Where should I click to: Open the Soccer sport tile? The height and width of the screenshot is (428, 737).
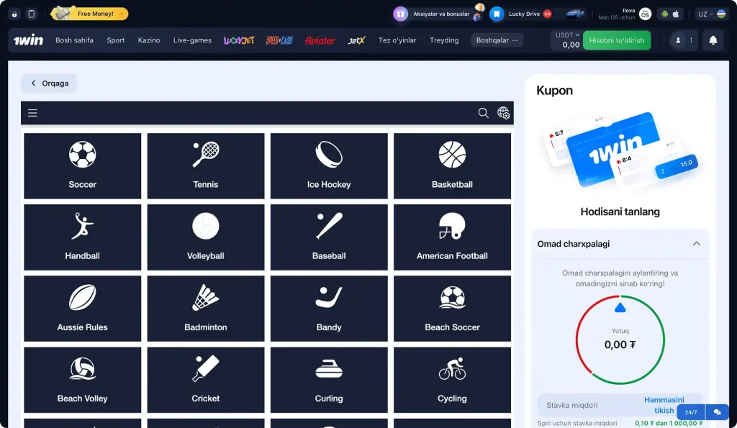[x=82, y=166]
